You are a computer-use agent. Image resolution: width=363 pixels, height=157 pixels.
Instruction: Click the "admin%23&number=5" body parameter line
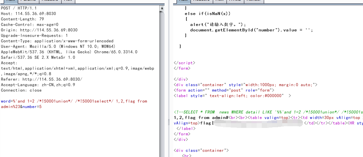pyautogui.click(x=21, y=107)
